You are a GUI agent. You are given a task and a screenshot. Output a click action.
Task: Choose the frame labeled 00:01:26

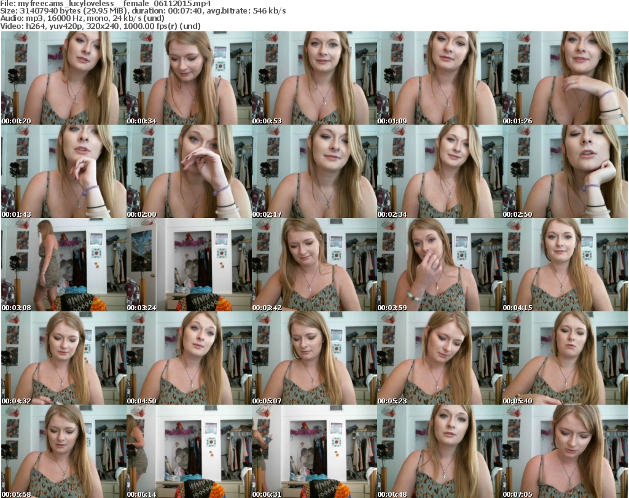point(565,79)
